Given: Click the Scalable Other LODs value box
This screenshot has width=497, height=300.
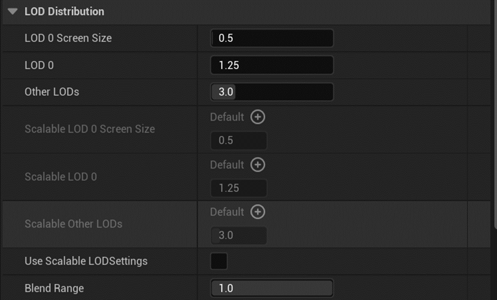Looking at the screenshot, I should [239, 235].
